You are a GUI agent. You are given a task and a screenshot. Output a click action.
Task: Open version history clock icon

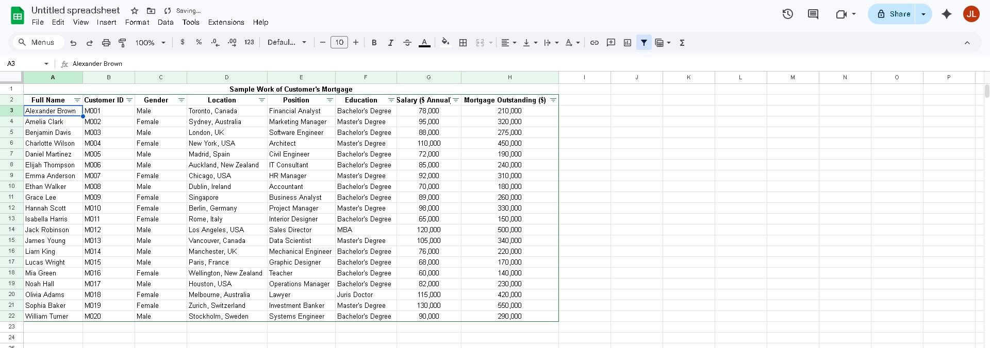788,14
